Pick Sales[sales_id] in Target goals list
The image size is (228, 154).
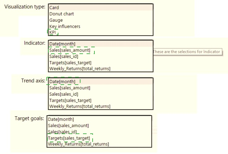coord(62,132)
